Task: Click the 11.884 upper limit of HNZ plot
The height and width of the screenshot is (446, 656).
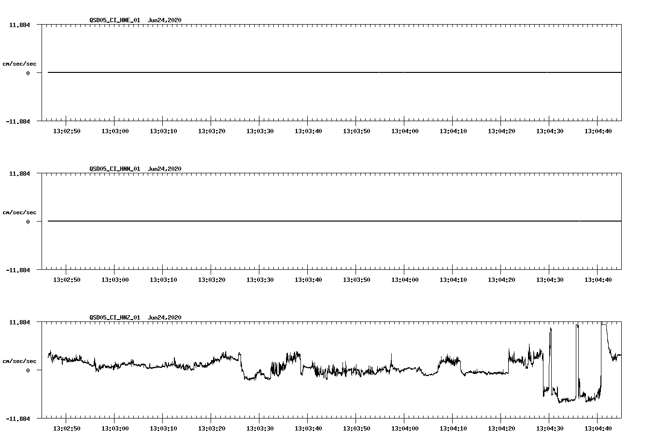Action: click(x=19, y=322)
